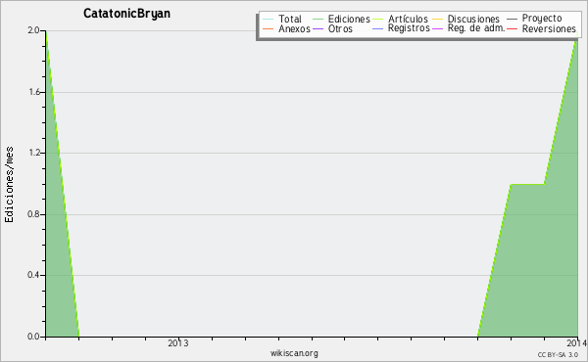
Task: Click the 0.0 y-axis value
Action: point(33,337)
